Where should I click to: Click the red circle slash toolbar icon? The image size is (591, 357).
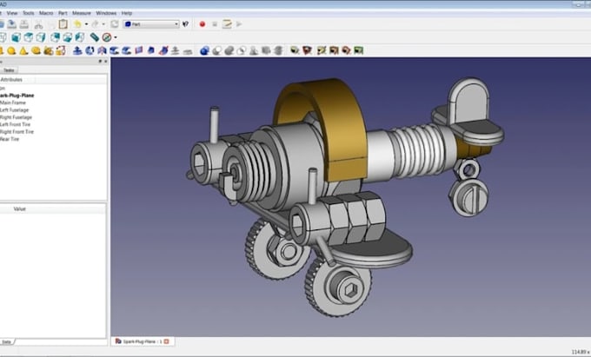click(107, 37)
